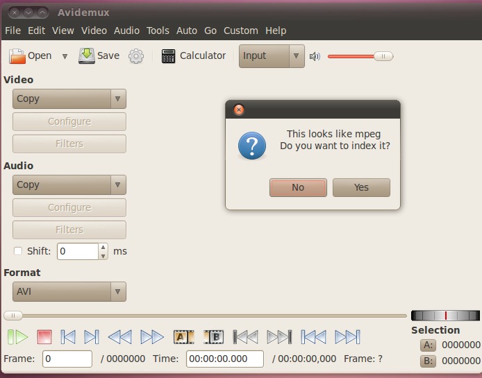Set selection marker B
482x378 pixels.
[x=214, y=337]
